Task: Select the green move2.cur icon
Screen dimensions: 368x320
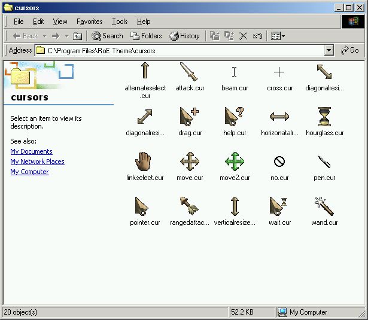Action: (235, 161)
